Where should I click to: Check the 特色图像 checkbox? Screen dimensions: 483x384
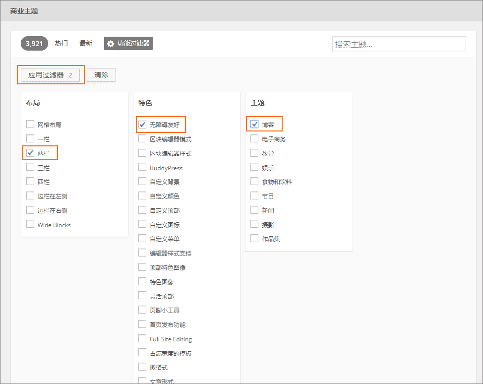tap(142, 281)
